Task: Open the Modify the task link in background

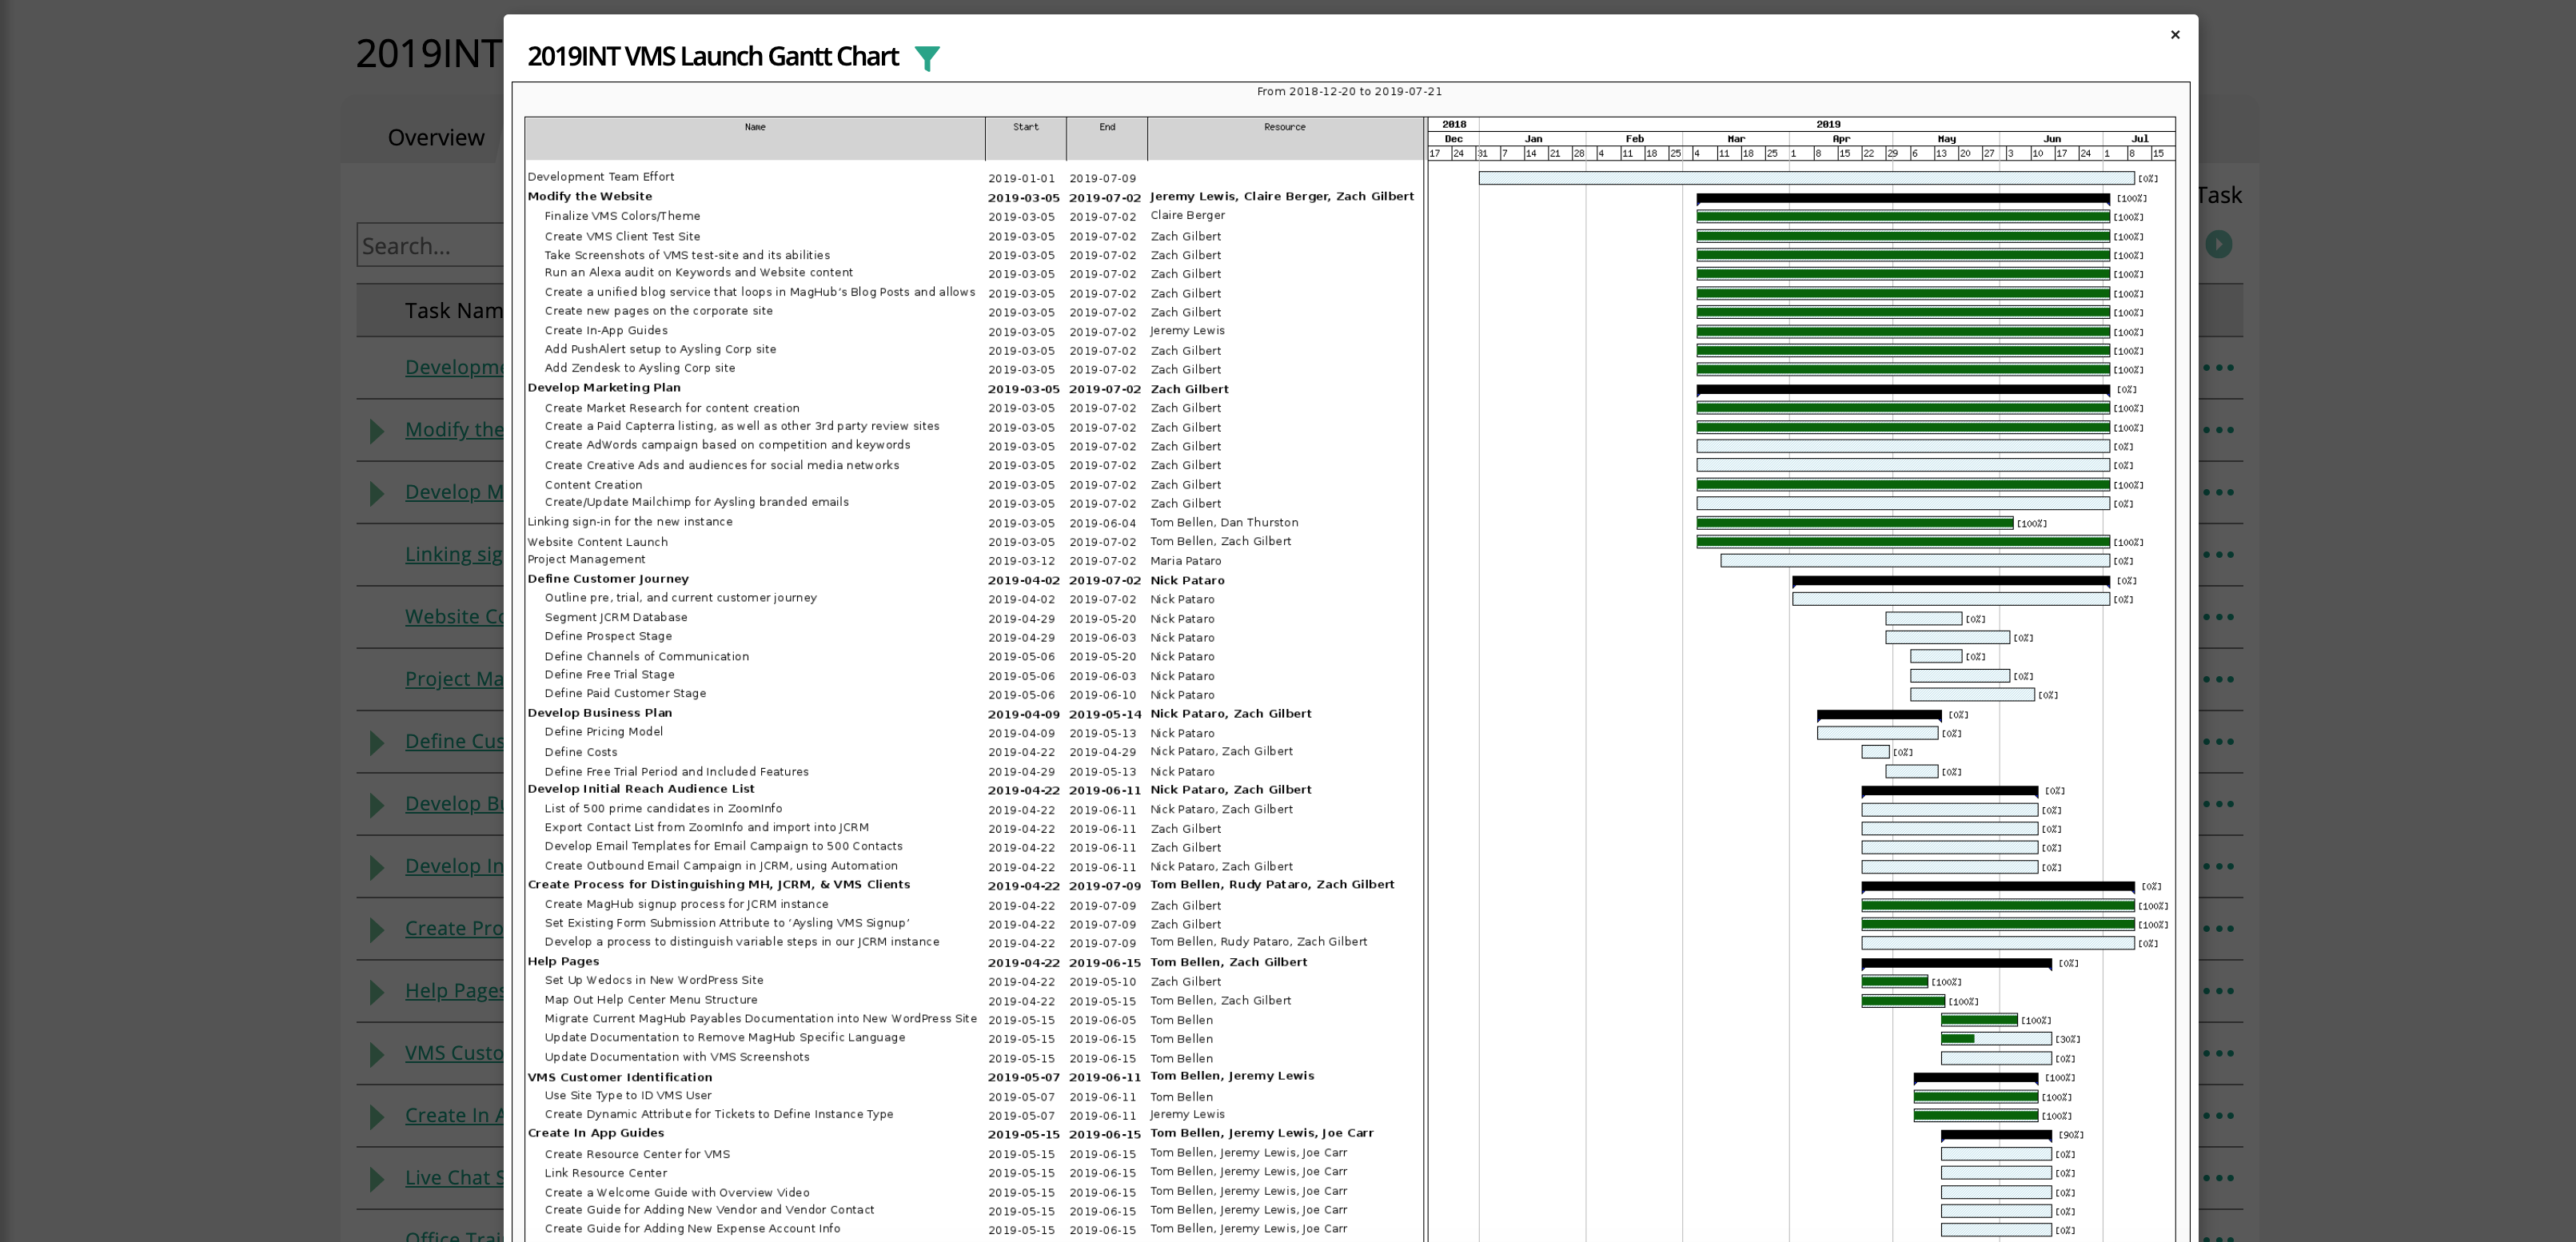Action: tap(454, 429)
